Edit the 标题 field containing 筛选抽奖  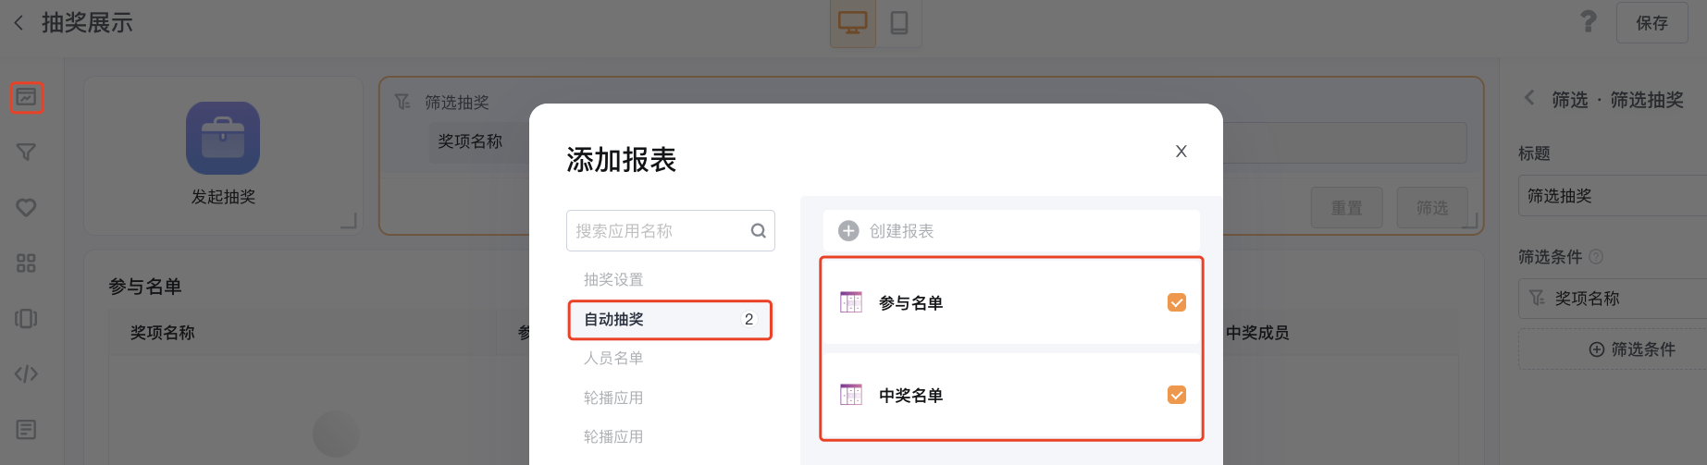coord(1612,196)
